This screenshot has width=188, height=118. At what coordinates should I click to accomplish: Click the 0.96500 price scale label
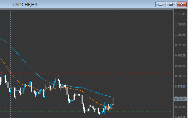tap(180, 107)
